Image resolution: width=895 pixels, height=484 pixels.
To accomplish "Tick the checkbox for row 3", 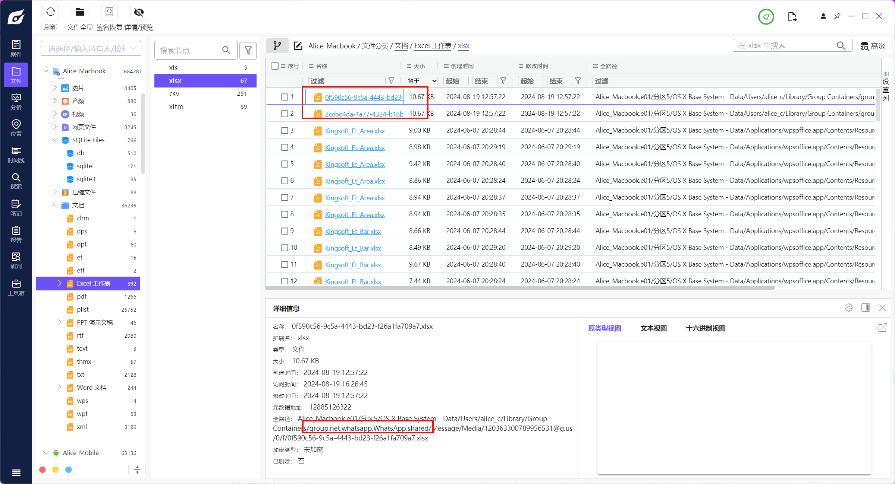I will [285, 131].
